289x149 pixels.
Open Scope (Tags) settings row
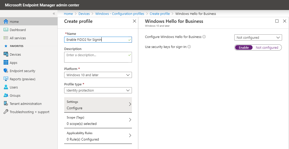pos(98,120)
